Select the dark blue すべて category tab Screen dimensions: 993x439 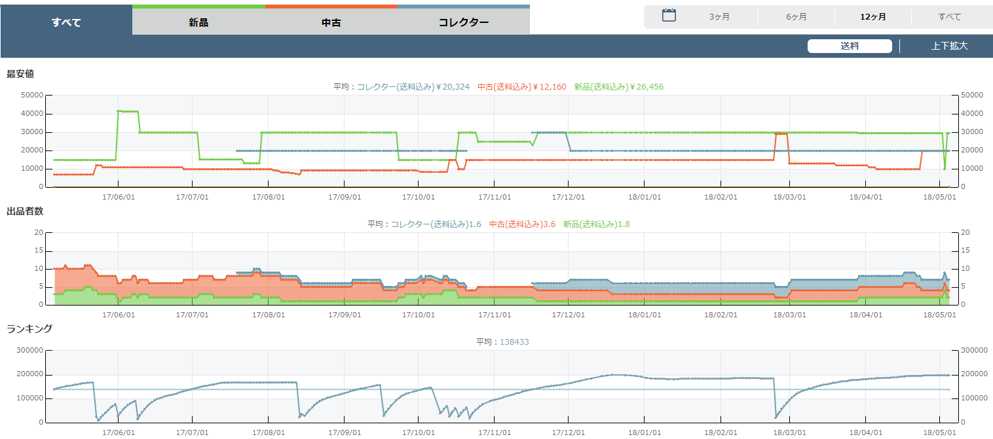66,22
